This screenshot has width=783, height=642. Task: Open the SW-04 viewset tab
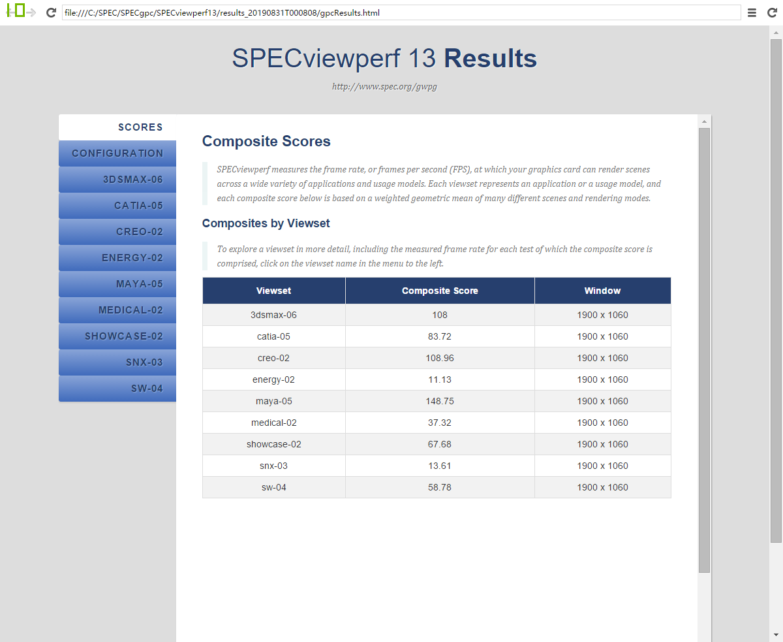coord(117,389)
